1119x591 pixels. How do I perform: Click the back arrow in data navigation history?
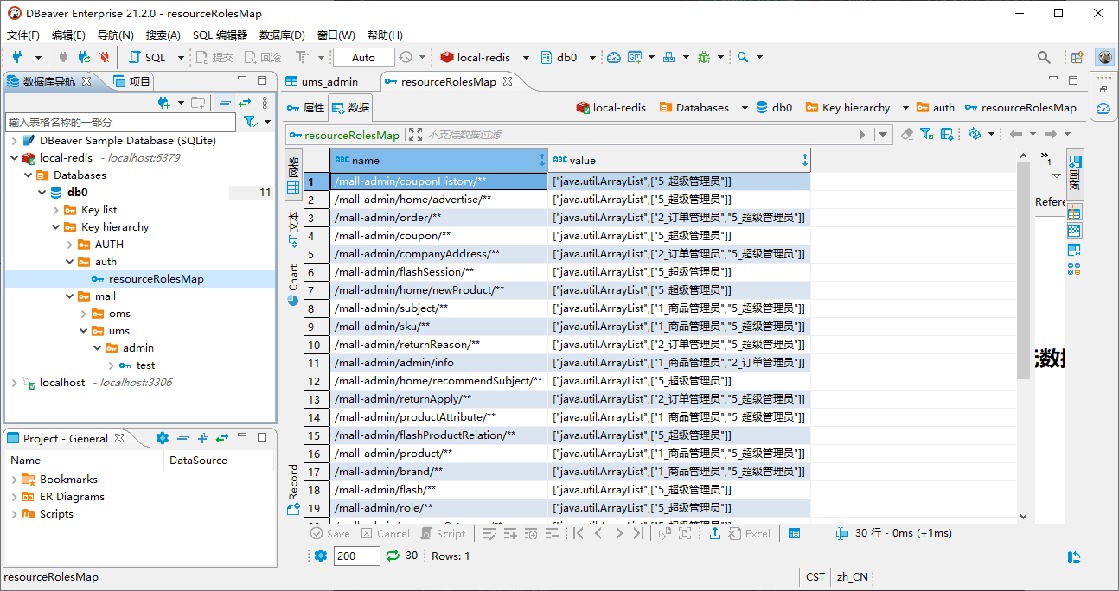(x=1016, y=134)
